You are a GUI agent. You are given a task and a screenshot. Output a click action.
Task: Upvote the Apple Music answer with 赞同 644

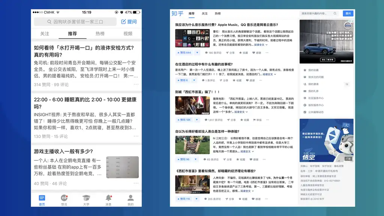183,53
